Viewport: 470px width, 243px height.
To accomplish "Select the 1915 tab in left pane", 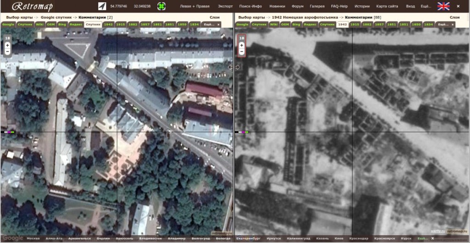I will (121, 25).
